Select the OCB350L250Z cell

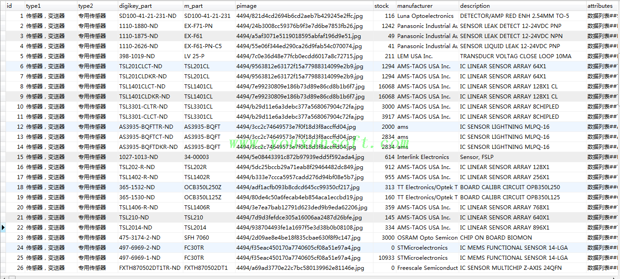pos(209,187)
